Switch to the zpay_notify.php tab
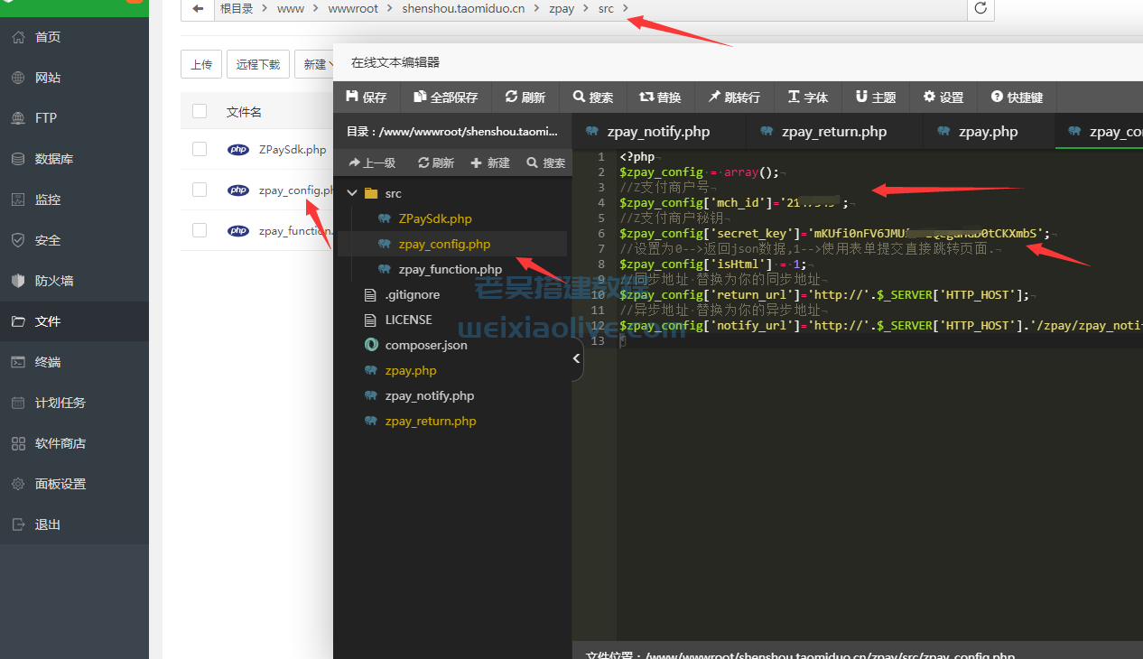 [x=658, y=132]
